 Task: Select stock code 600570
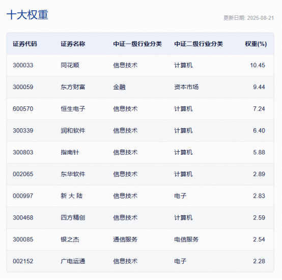[23, 109]
